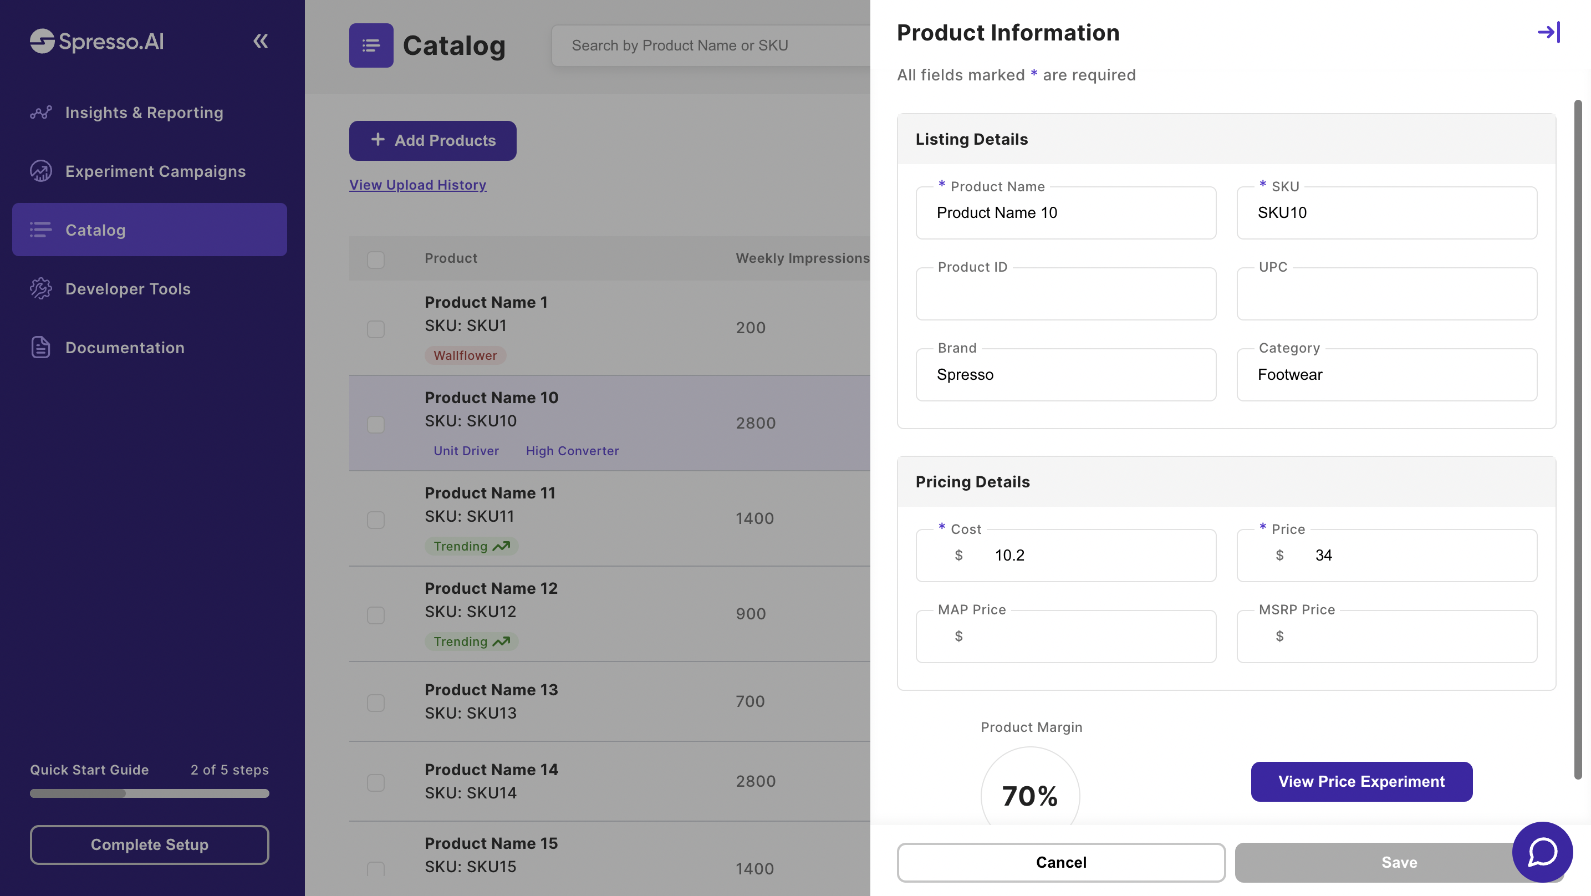
Task: Open Insights & Reporting section
Action: pyautogui.click(x=144, y=113)
